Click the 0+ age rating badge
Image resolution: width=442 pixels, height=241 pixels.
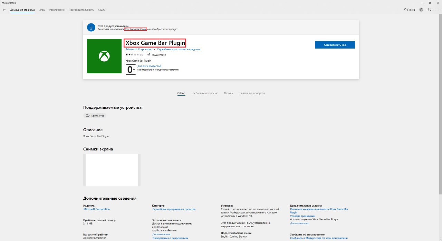(x=131, y=69)
